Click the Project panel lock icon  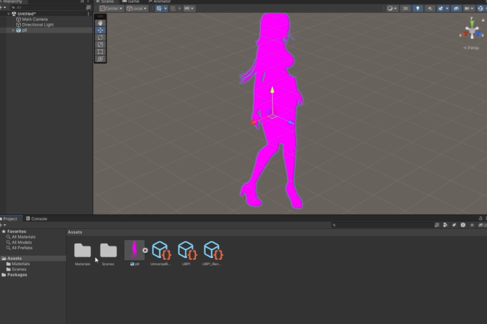[480, 218]
